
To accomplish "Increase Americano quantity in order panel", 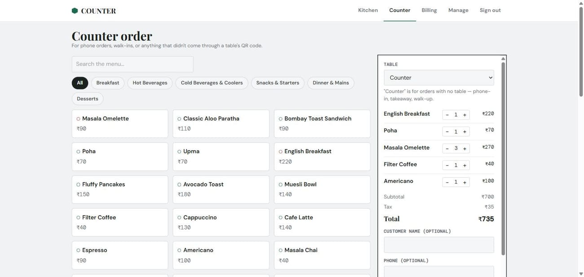I will pos(465,182).
